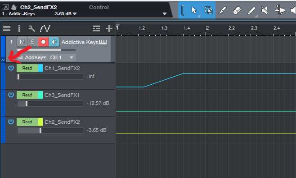
Task: Solo Addictive Keys track
Action: (32, 42)
